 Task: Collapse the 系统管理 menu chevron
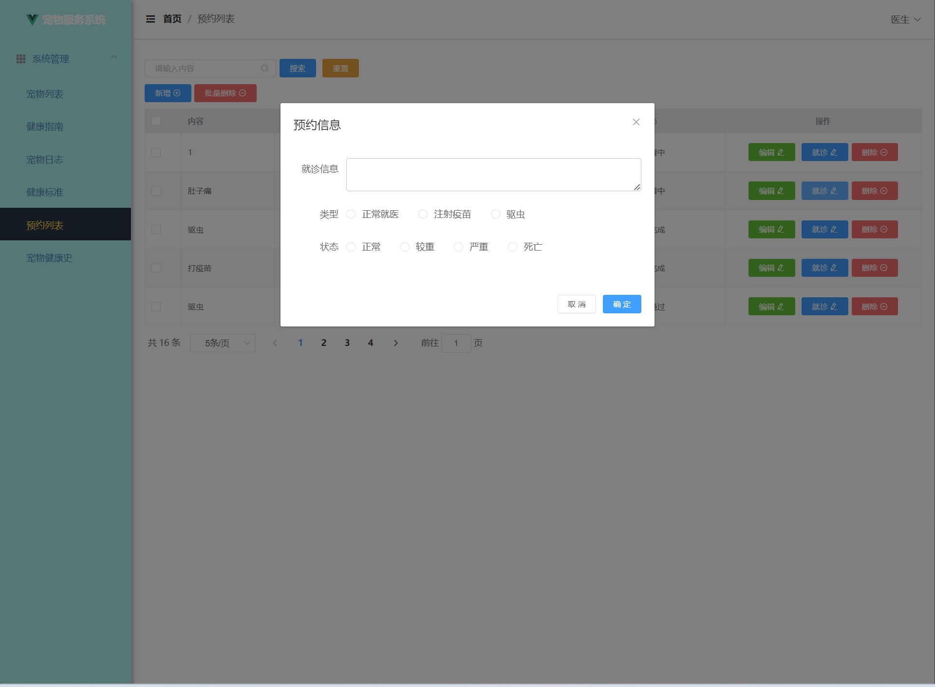114,57
